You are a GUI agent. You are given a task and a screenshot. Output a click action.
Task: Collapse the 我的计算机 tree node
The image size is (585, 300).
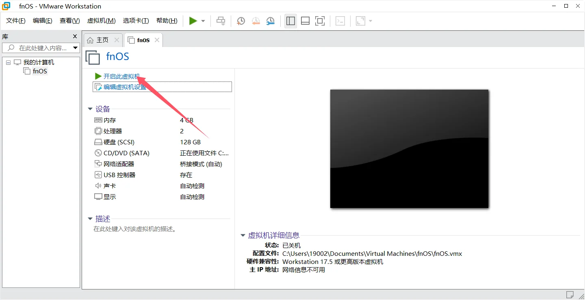pos(8,62)
